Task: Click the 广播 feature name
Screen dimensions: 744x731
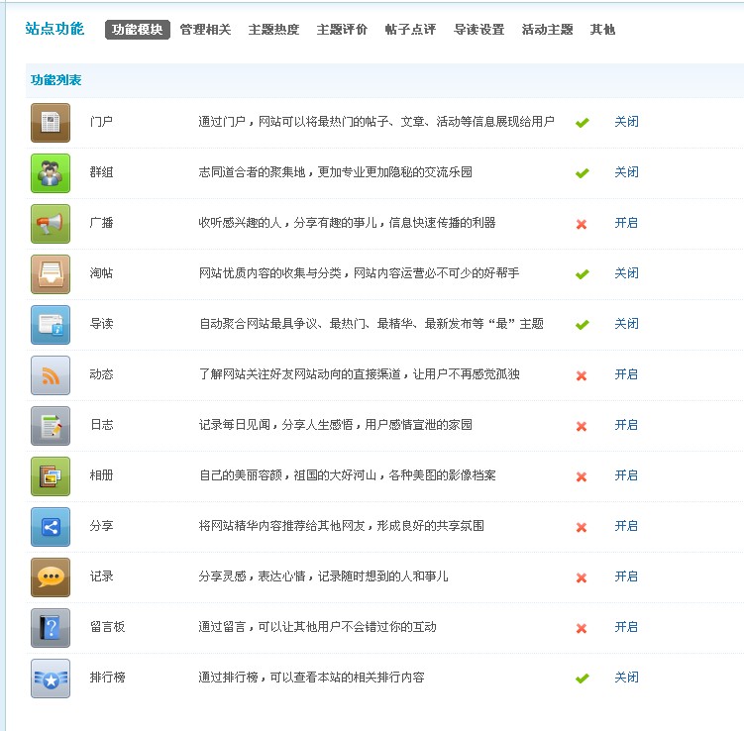Action: pos(101,223)
